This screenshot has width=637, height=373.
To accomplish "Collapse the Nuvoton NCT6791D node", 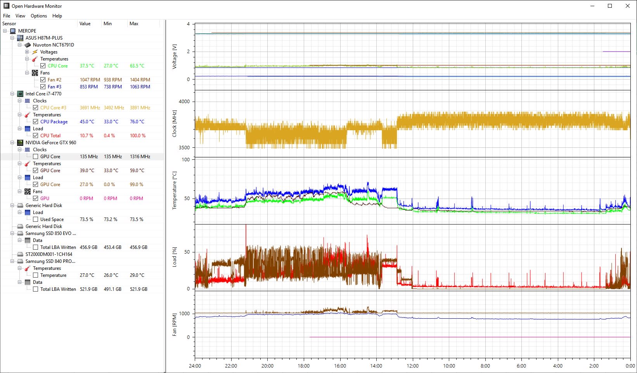I will point(20,45).
